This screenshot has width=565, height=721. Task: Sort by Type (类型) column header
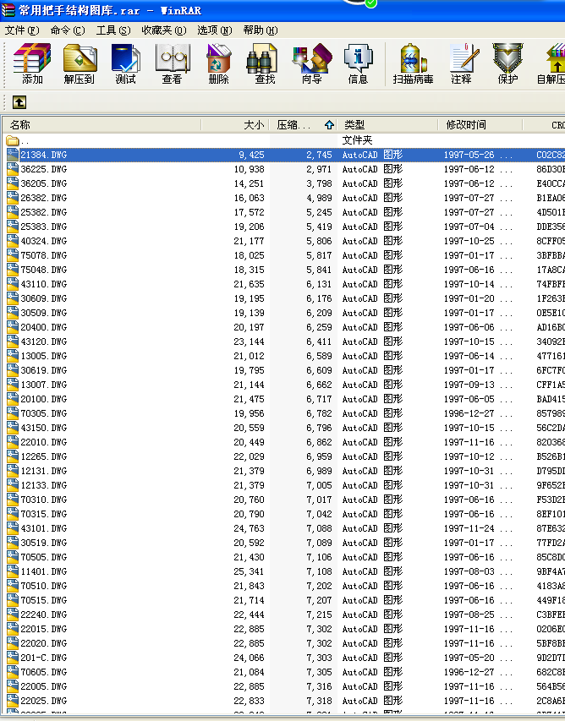click(x=387, y=124)
